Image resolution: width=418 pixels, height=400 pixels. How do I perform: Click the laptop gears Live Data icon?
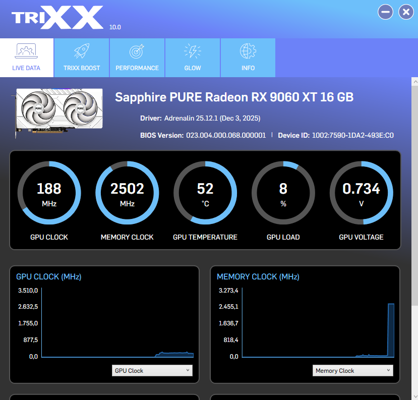(26, 51)
